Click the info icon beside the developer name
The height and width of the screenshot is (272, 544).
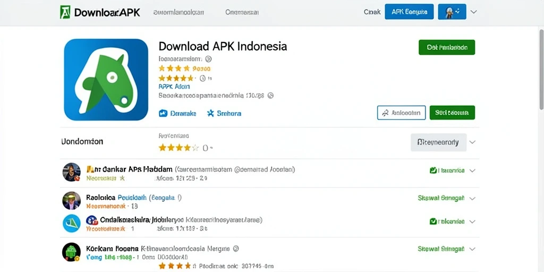tap(208, 59)
